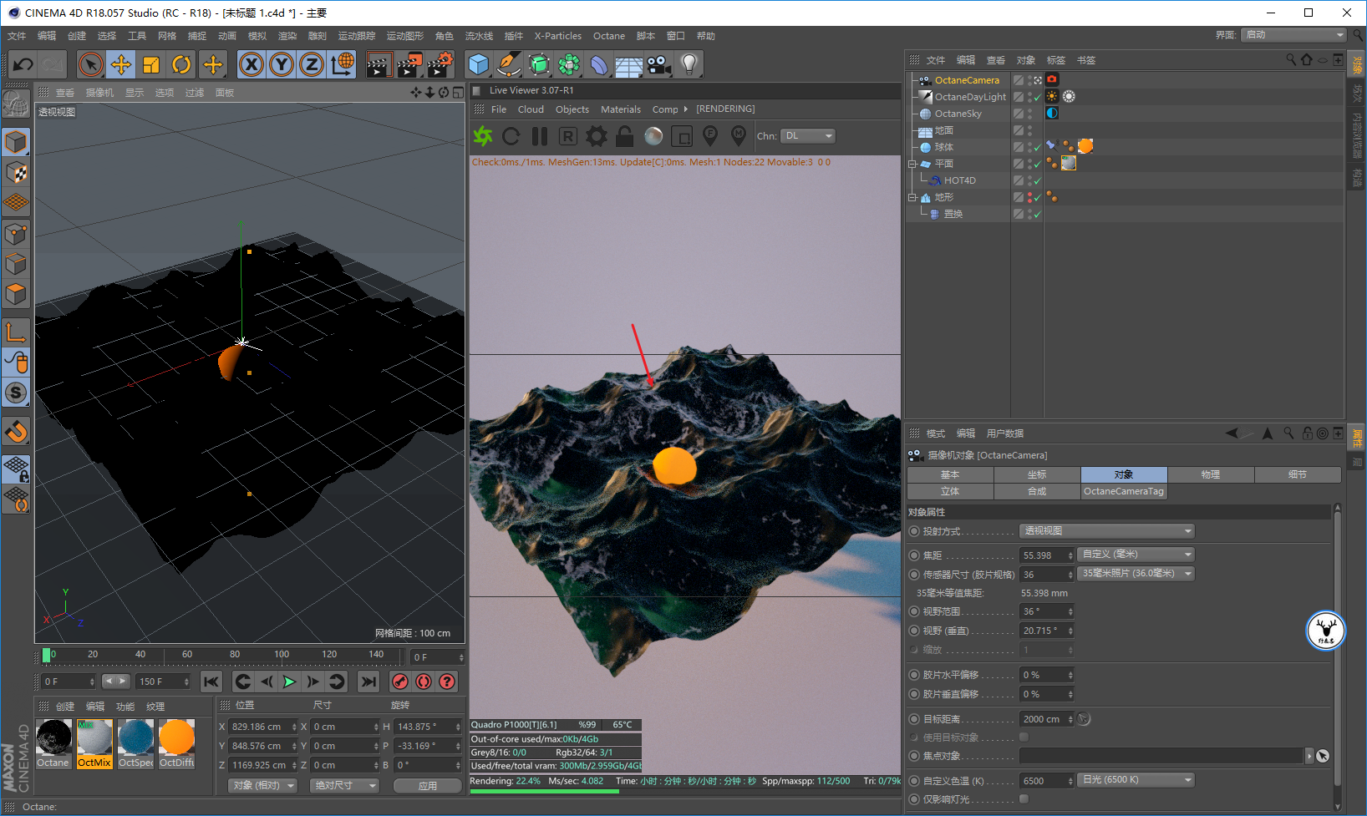Collapse the 平面 object tree node

[912, 164]
